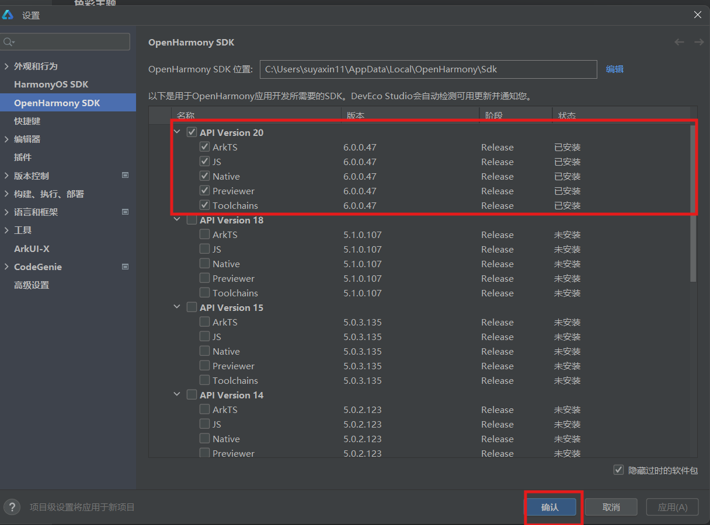The image size is (710, 525).
Task: Expand the CodeGenie settings section
Action: (x=6, y=267)
